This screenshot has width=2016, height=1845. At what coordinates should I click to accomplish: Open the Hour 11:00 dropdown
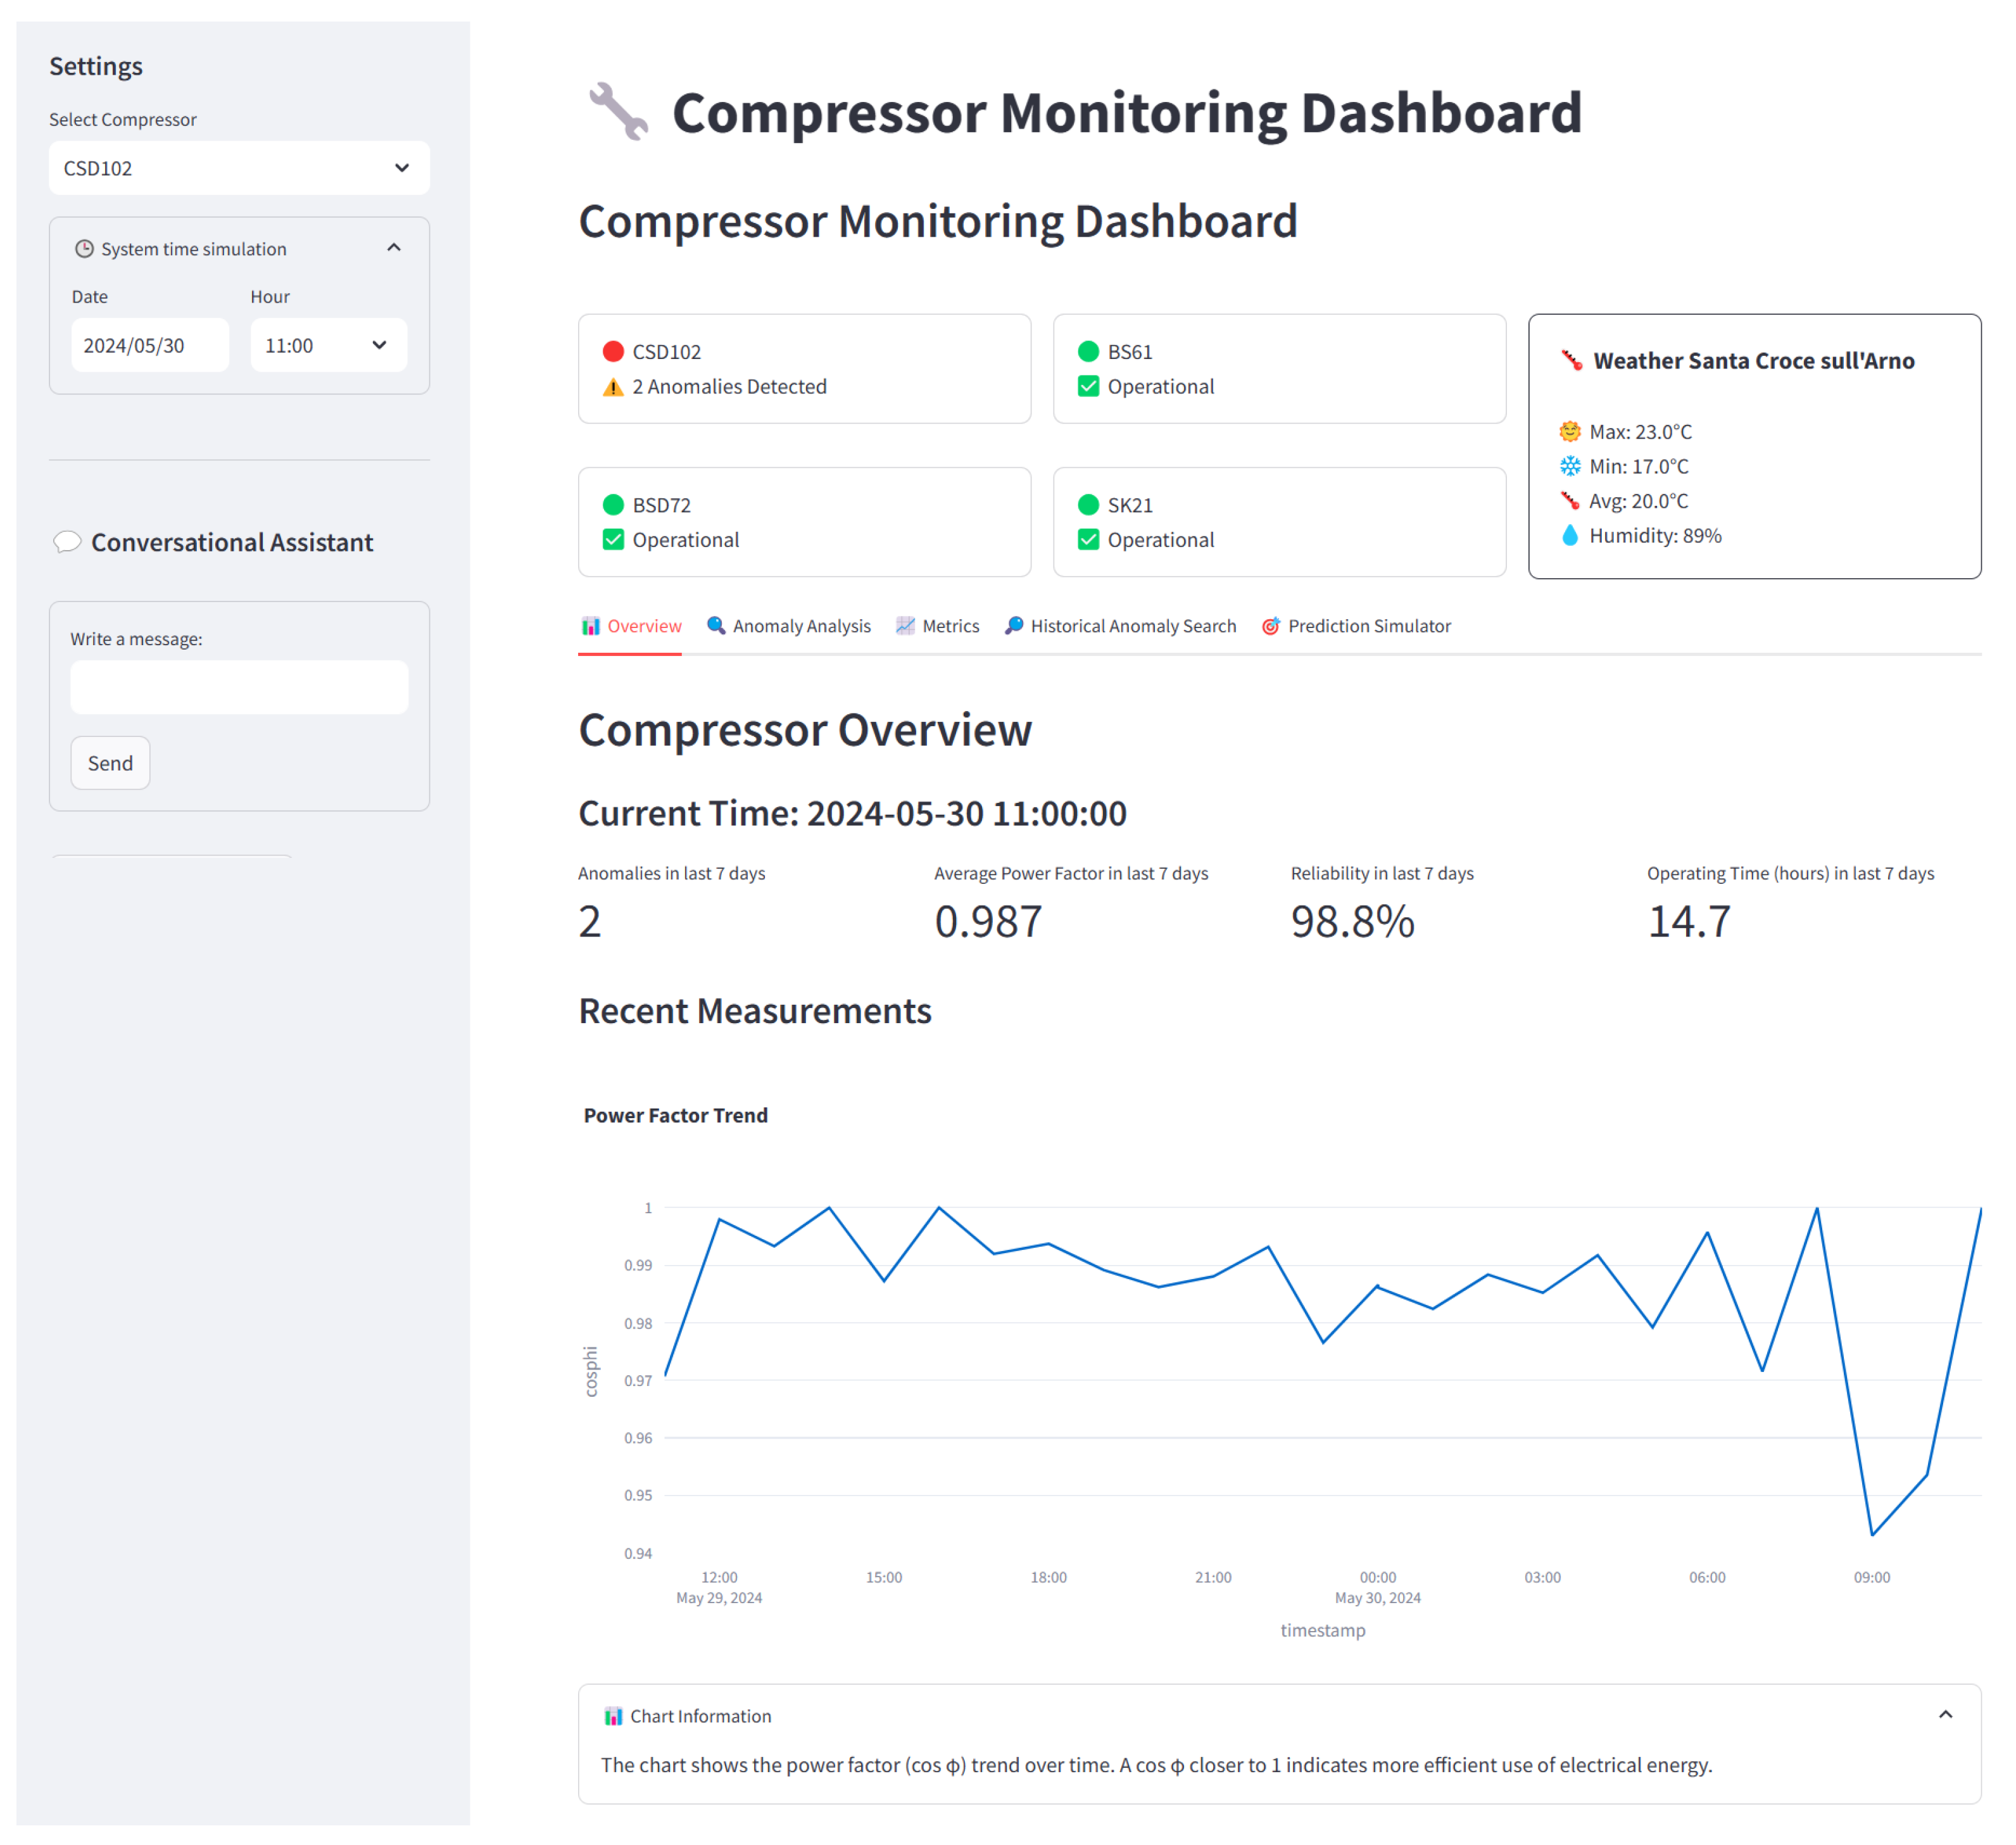(328, 346)
